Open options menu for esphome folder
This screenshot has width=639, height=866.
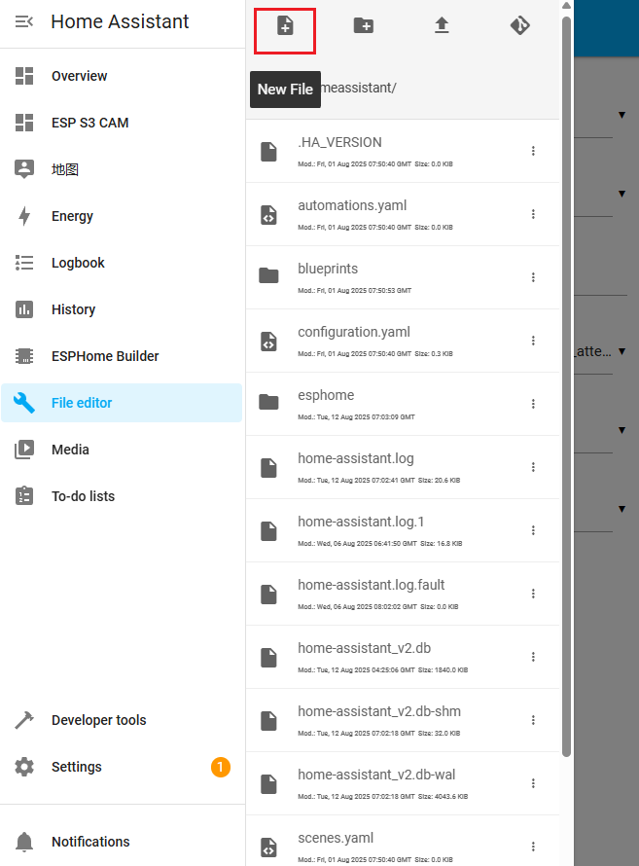click(533, 404)
